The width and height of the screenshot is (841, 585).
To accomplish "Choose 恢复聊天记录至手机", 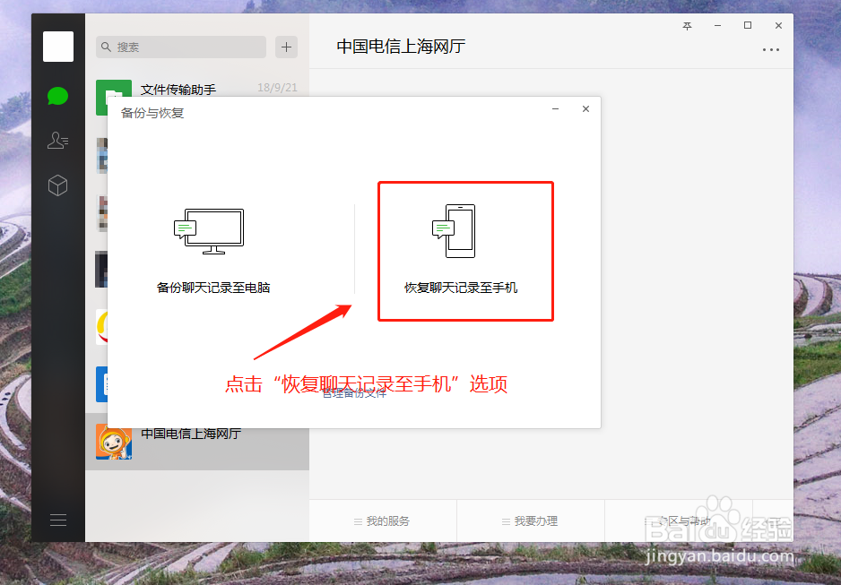I will 461,288.
